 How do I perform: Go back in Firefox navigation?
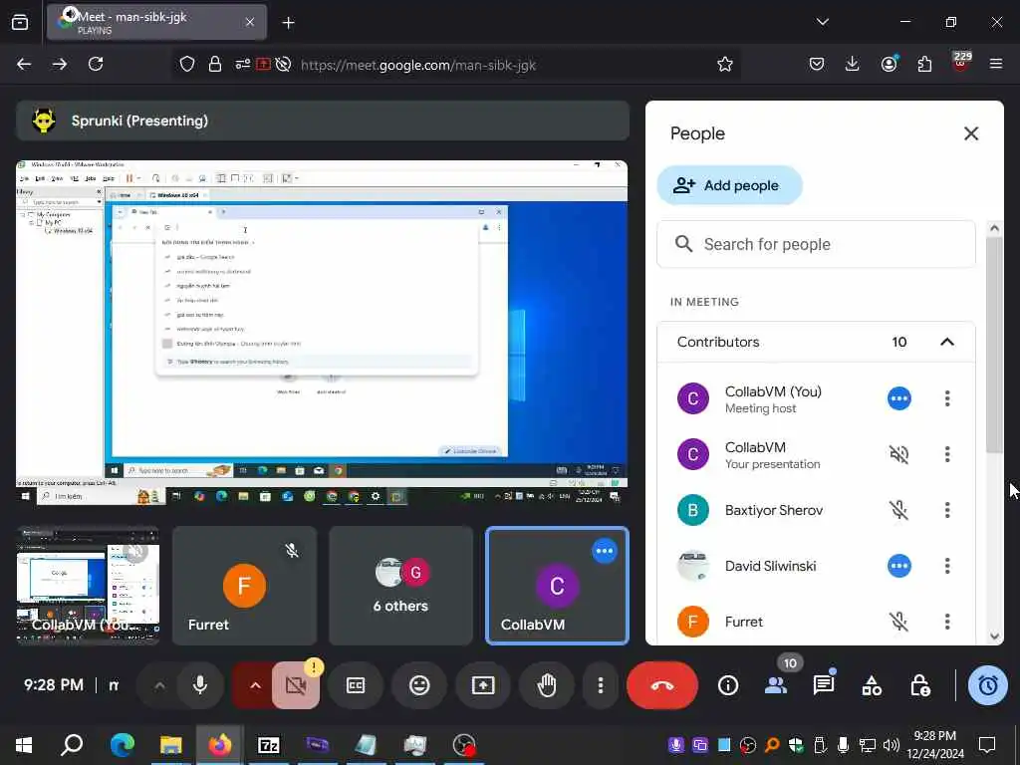(x=24, y=64)
